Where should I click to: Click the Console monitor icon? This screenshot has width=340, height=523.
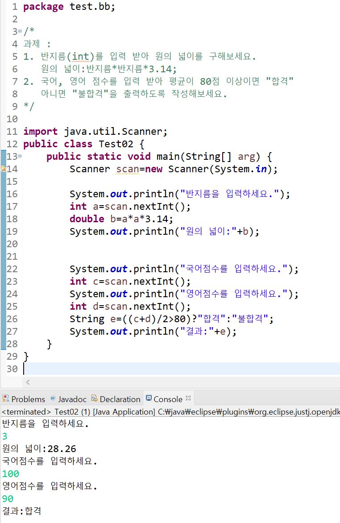149,398
